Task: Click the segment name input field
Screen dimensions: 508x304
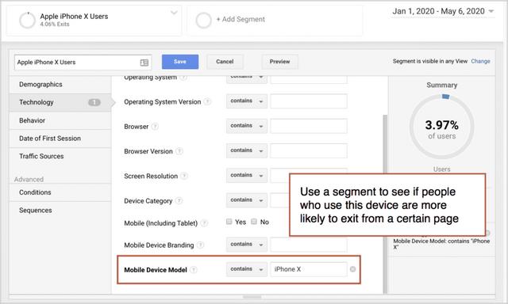Action: [83, 63]
